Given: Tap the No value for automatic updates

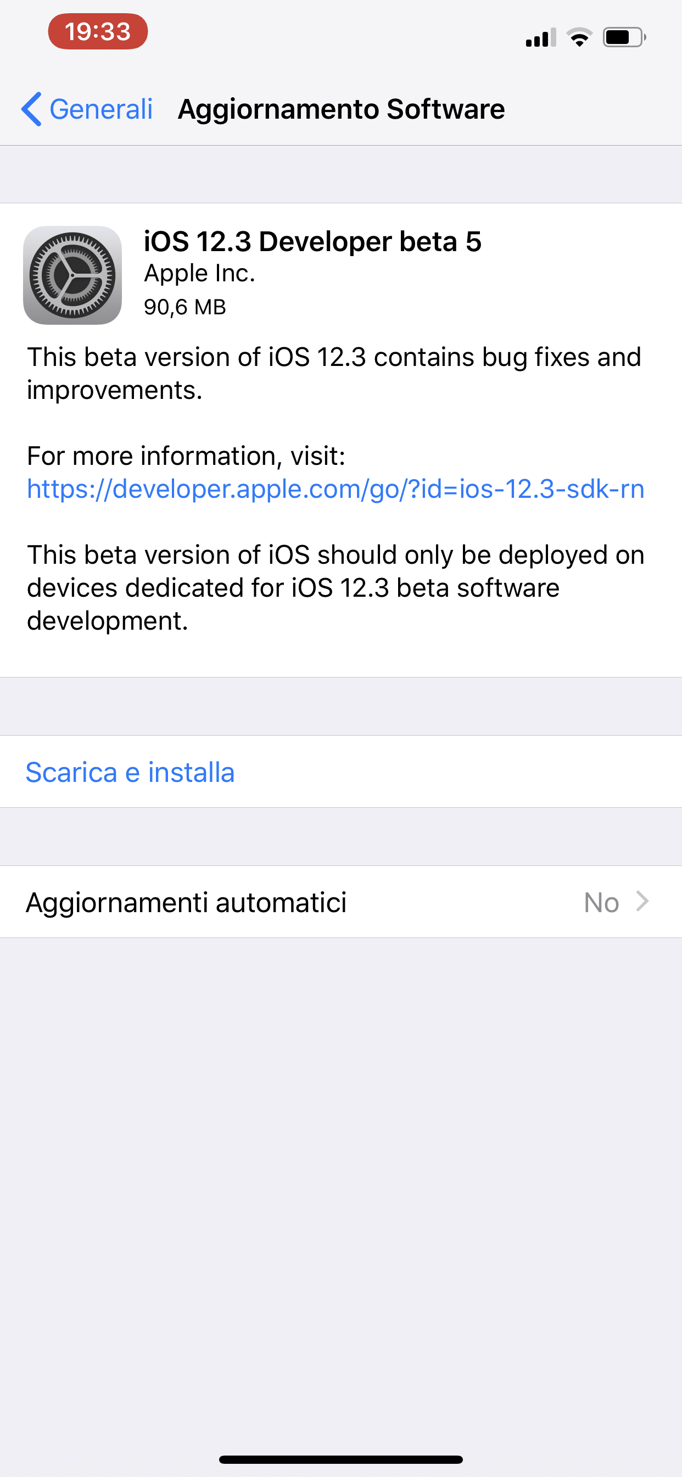Looking at the screenshot, I should (x=601, y=902).
